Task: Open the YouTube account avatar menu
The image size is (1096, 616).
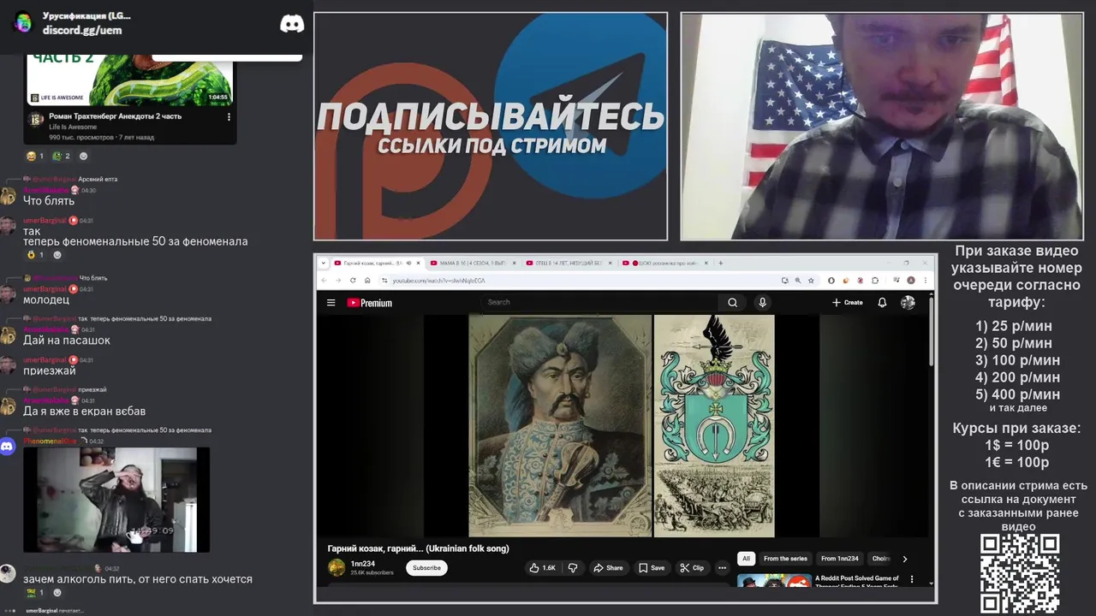Action: (908, 302)
